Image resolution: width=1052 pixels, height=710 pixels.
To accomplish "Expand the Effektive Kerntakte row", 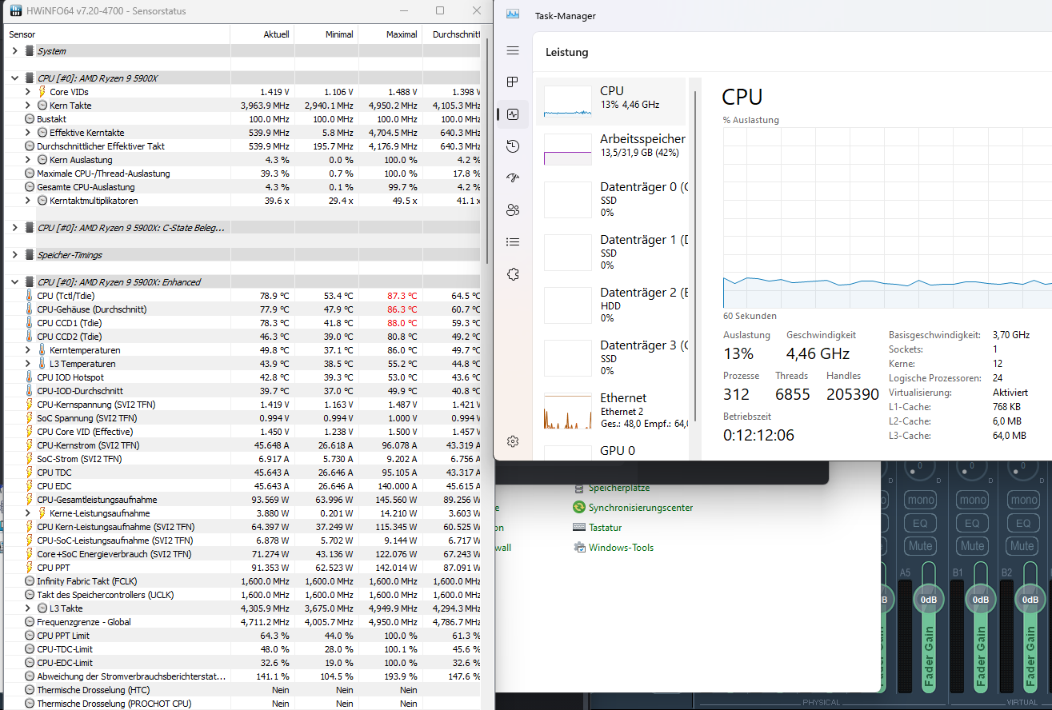I will (x=30, y=133).
